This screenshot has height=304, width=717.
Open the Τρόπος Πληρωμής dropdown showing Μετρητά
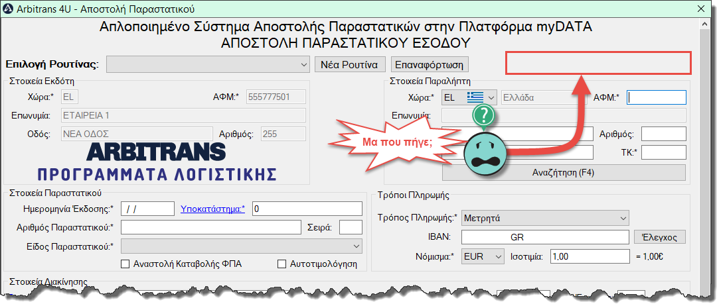pos(546,218)
